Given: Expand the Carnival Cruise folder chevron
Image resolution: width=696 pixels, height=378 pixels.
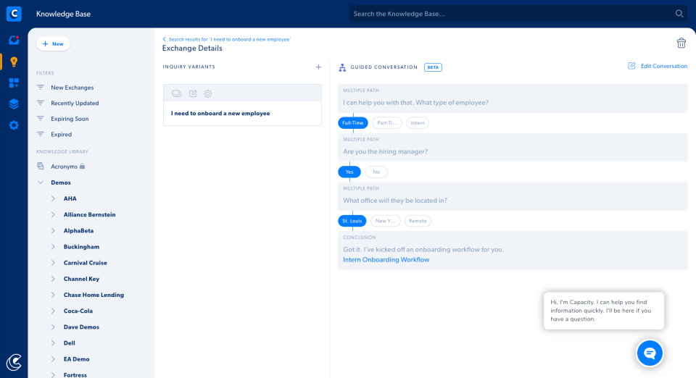Looking at the screenshot, I should 53,263.
